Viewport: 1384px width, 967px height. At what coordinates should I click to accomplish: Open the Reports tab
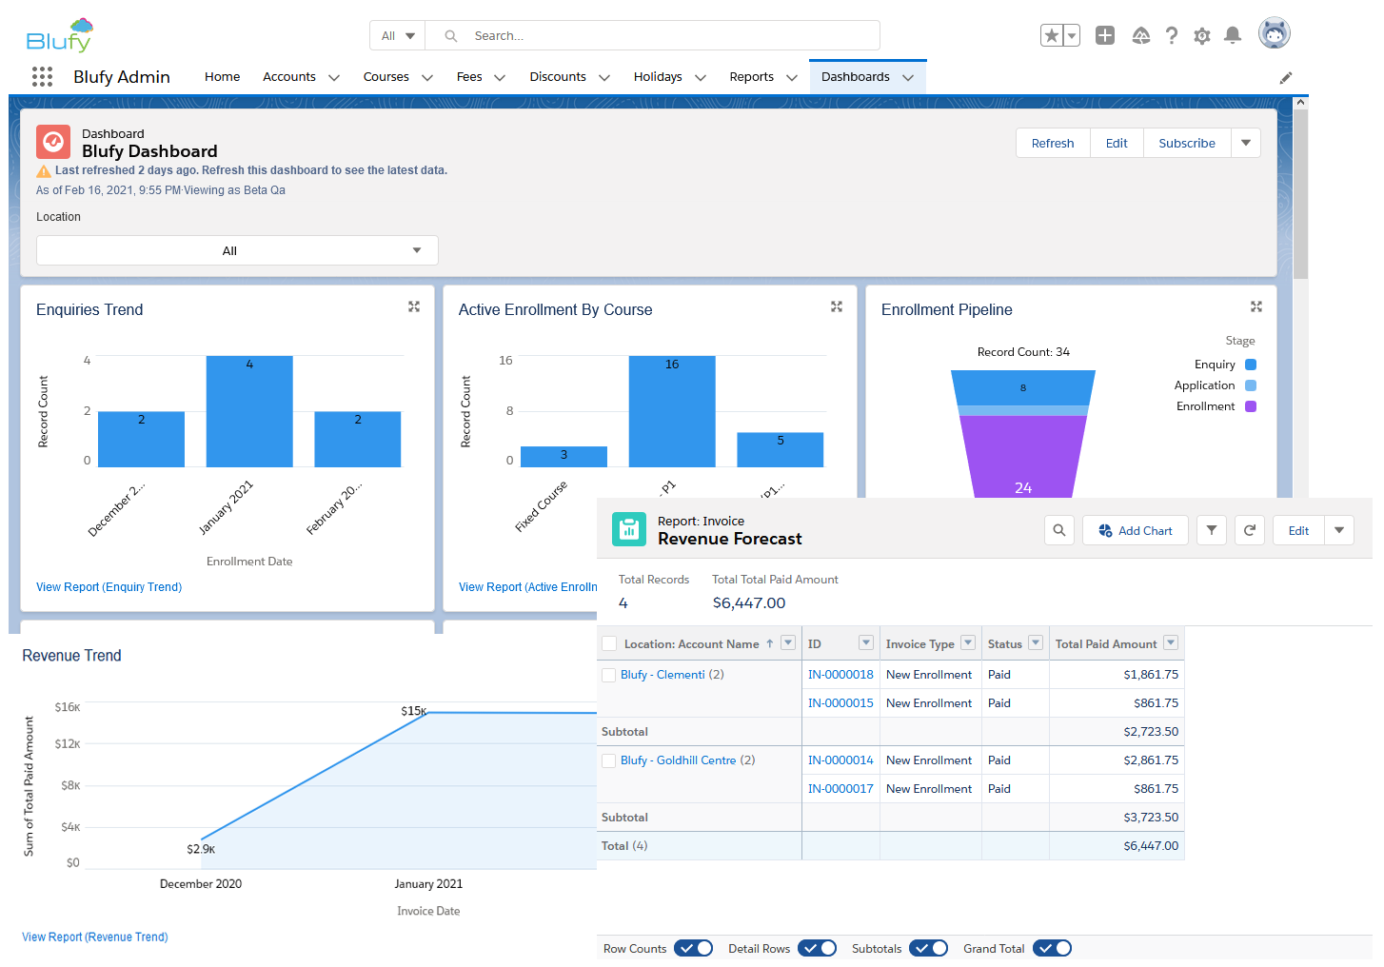(752, 77)
